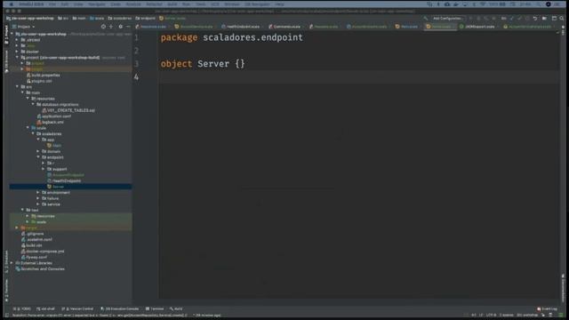This screenshot has height=320, width=569.
Task: Click the project root breadcrumb
Action: 29,18
